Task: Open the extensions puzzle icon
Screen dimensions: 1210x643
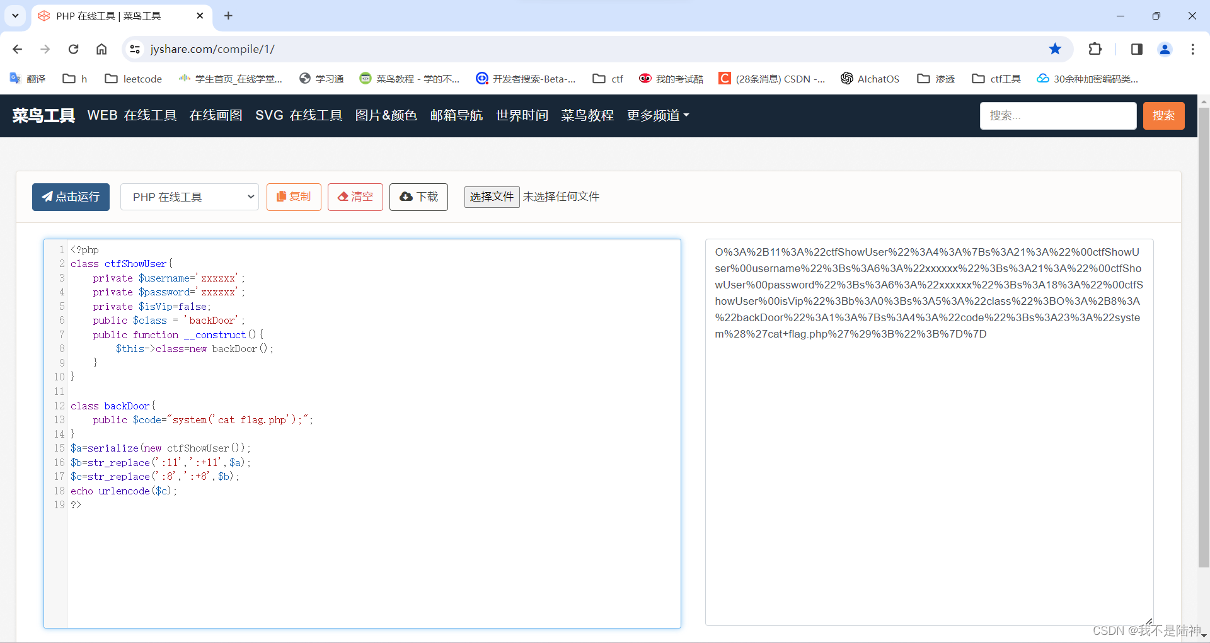Action: pos(1095,49)
